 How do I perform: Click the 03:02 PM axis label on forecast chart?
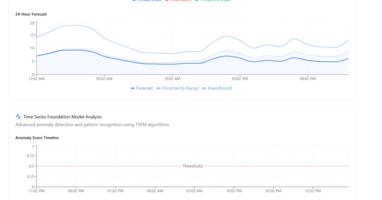point(240,79)
